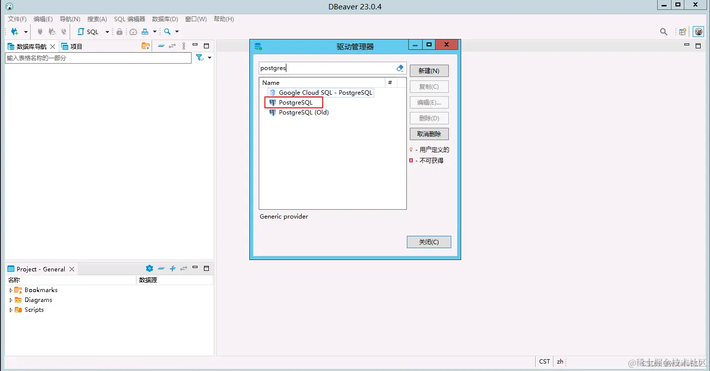Select the DBeaver perspective beaver icon
The height and width of the screenshot is (371, 710).
pyautogui.click(x=699, y=32)
